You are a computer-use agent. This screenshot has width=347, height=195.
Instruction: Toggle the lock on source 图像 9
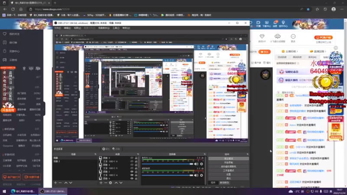136,158
